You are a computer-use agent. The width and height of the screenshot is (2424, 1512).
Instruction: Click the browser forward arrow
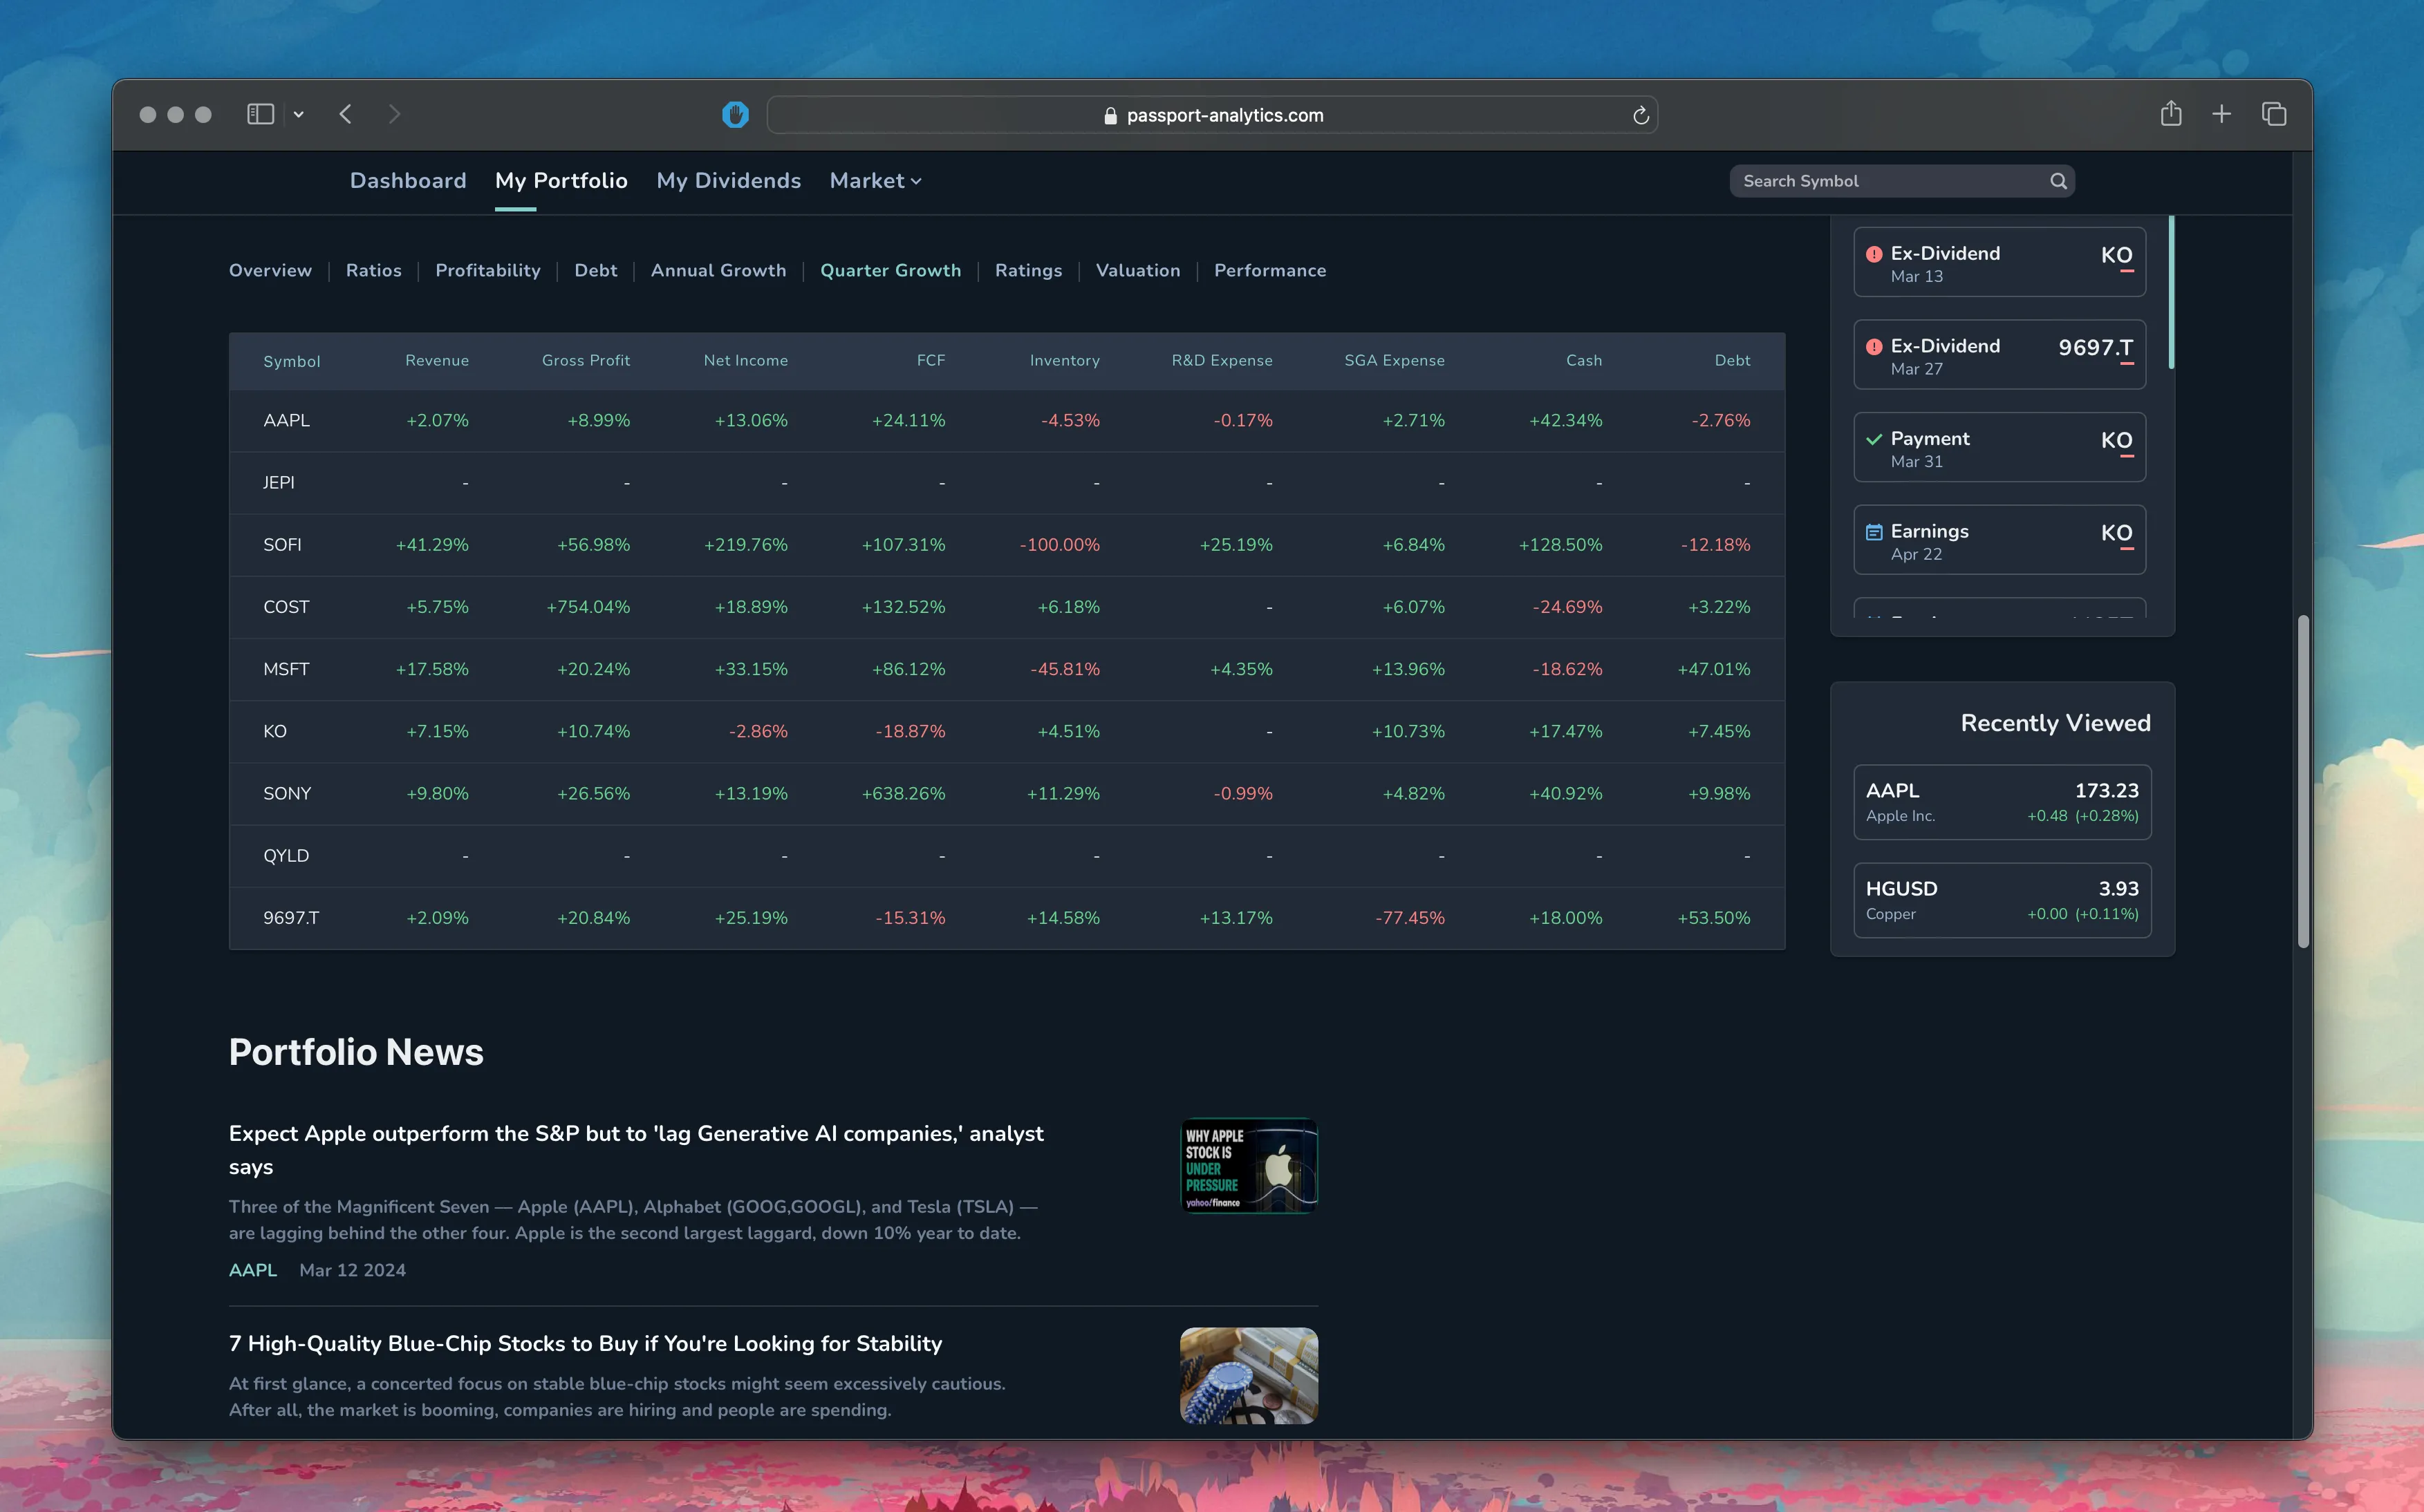click(394, 114)
